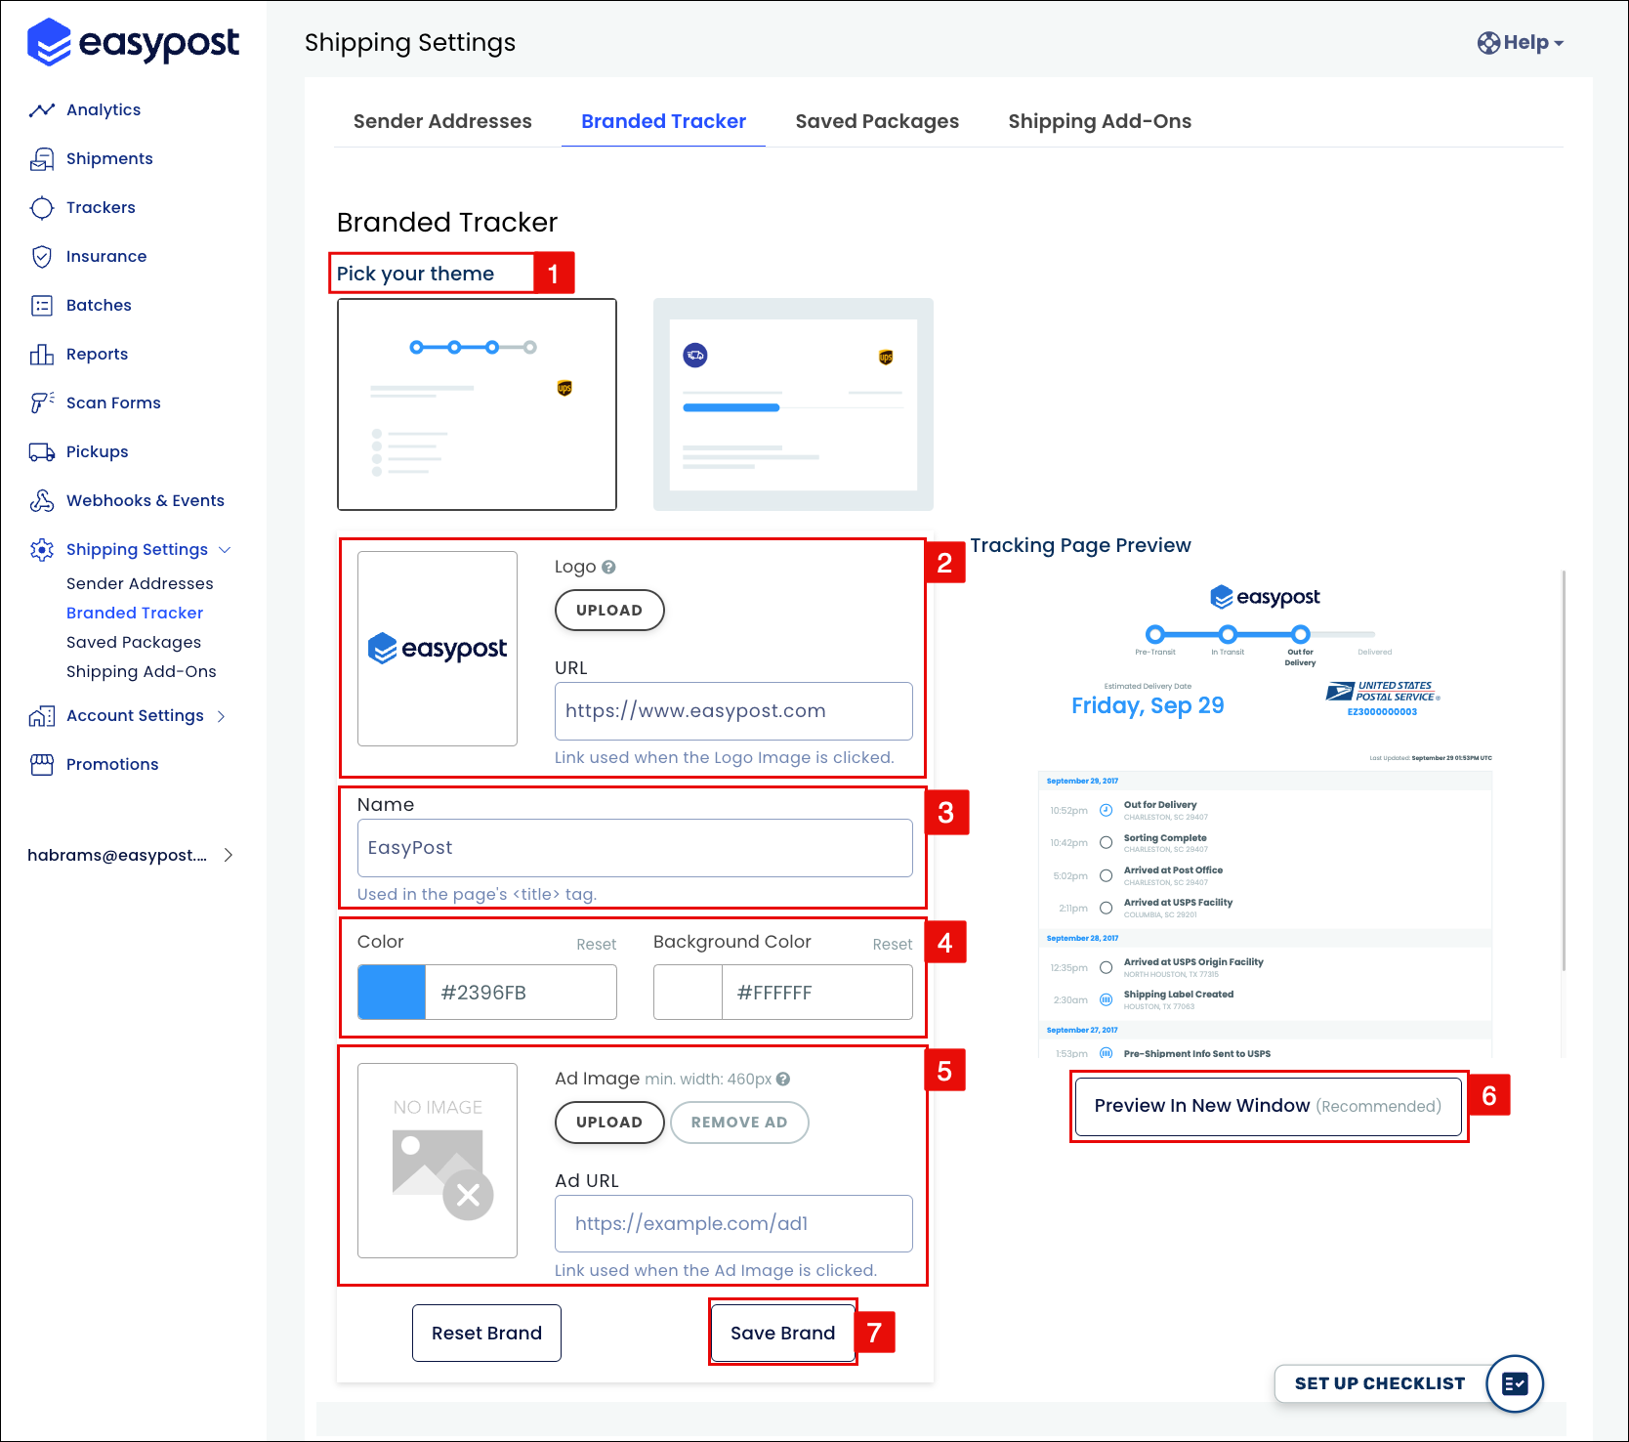Select the Branded Tracker tab
This screenshot has height=1442, width=1629.
tap(663, 121)
